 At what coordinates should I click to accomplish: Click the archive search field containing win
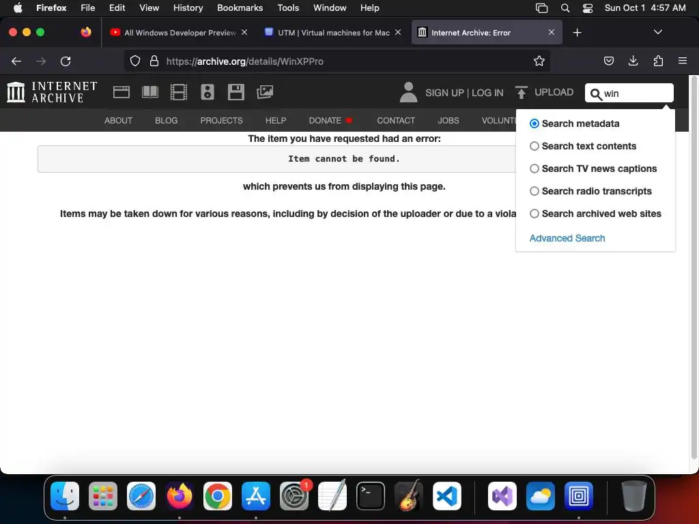click(629, 93)
